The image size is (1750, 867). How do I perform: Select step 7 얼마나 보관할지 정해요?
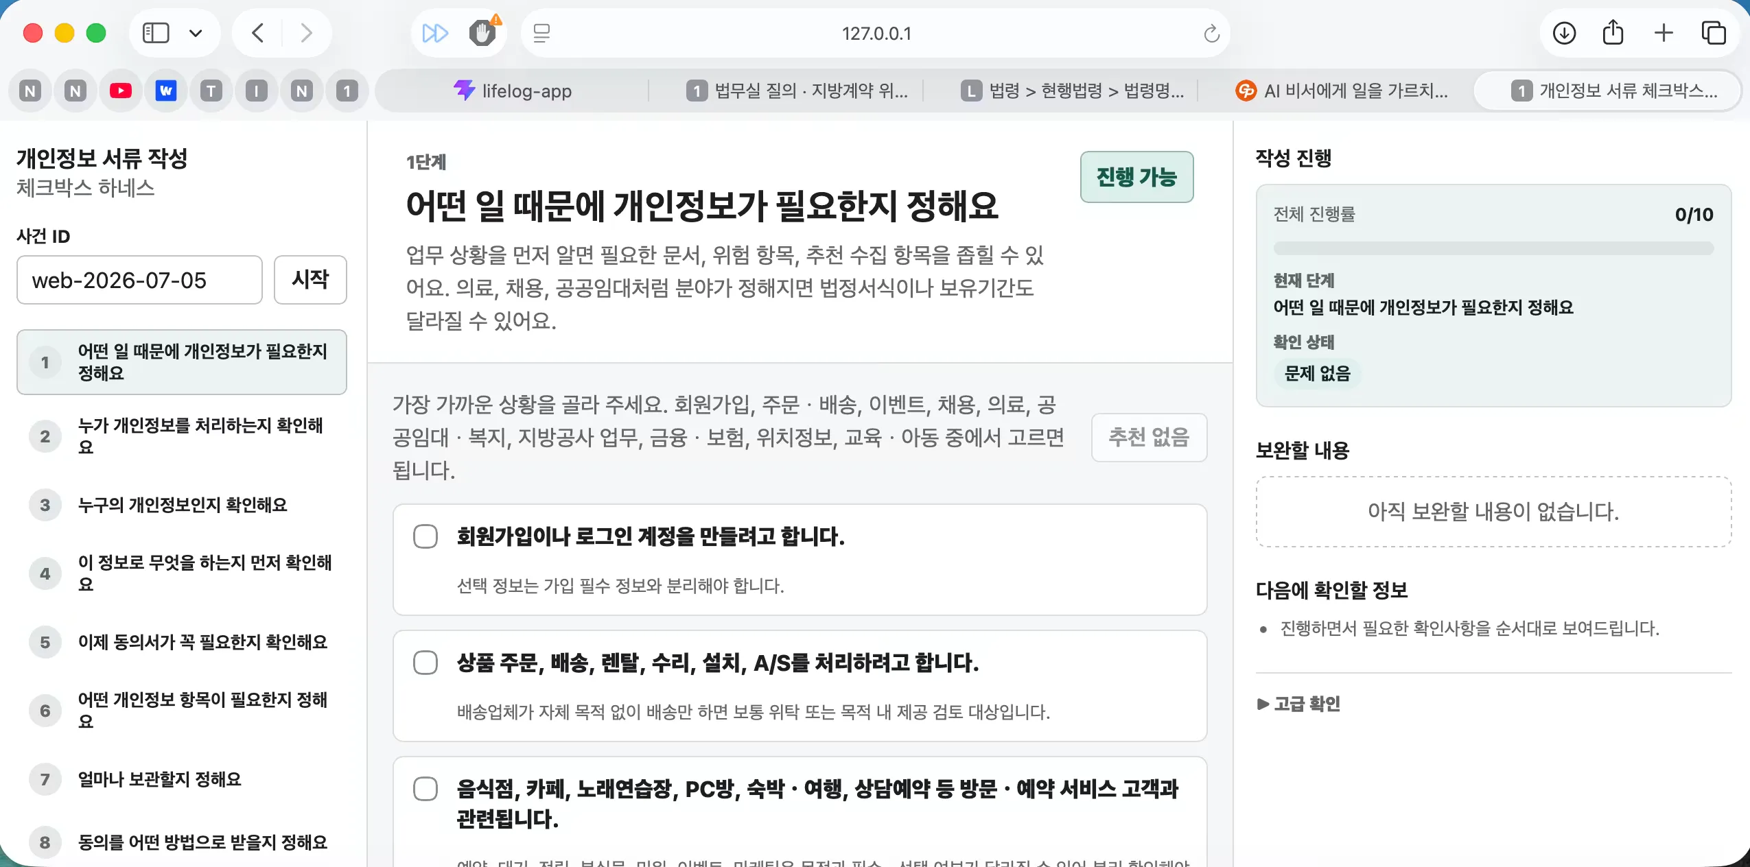coord(182,779)
